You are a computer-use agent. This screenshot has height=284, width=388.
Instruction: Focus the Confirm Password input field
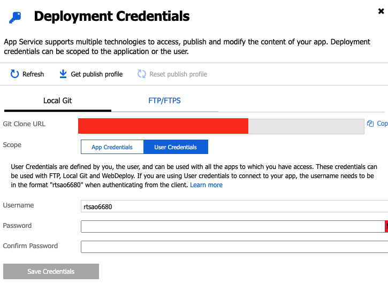click(234, 247)
